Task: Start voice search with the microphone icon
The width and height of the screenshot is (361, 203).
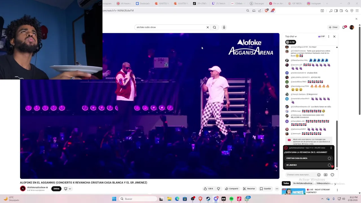Action: pyautogui.click(x=224, y=27)
